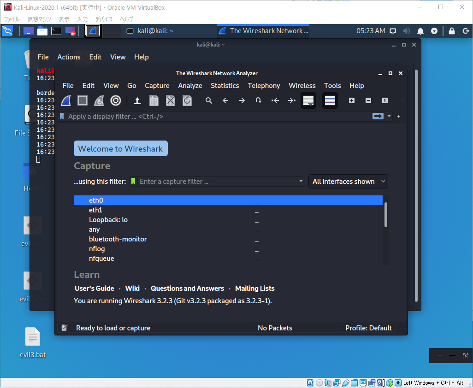Click lock screen padlock icon
This screenshot has height=388, width=473.
pos(452,31)
